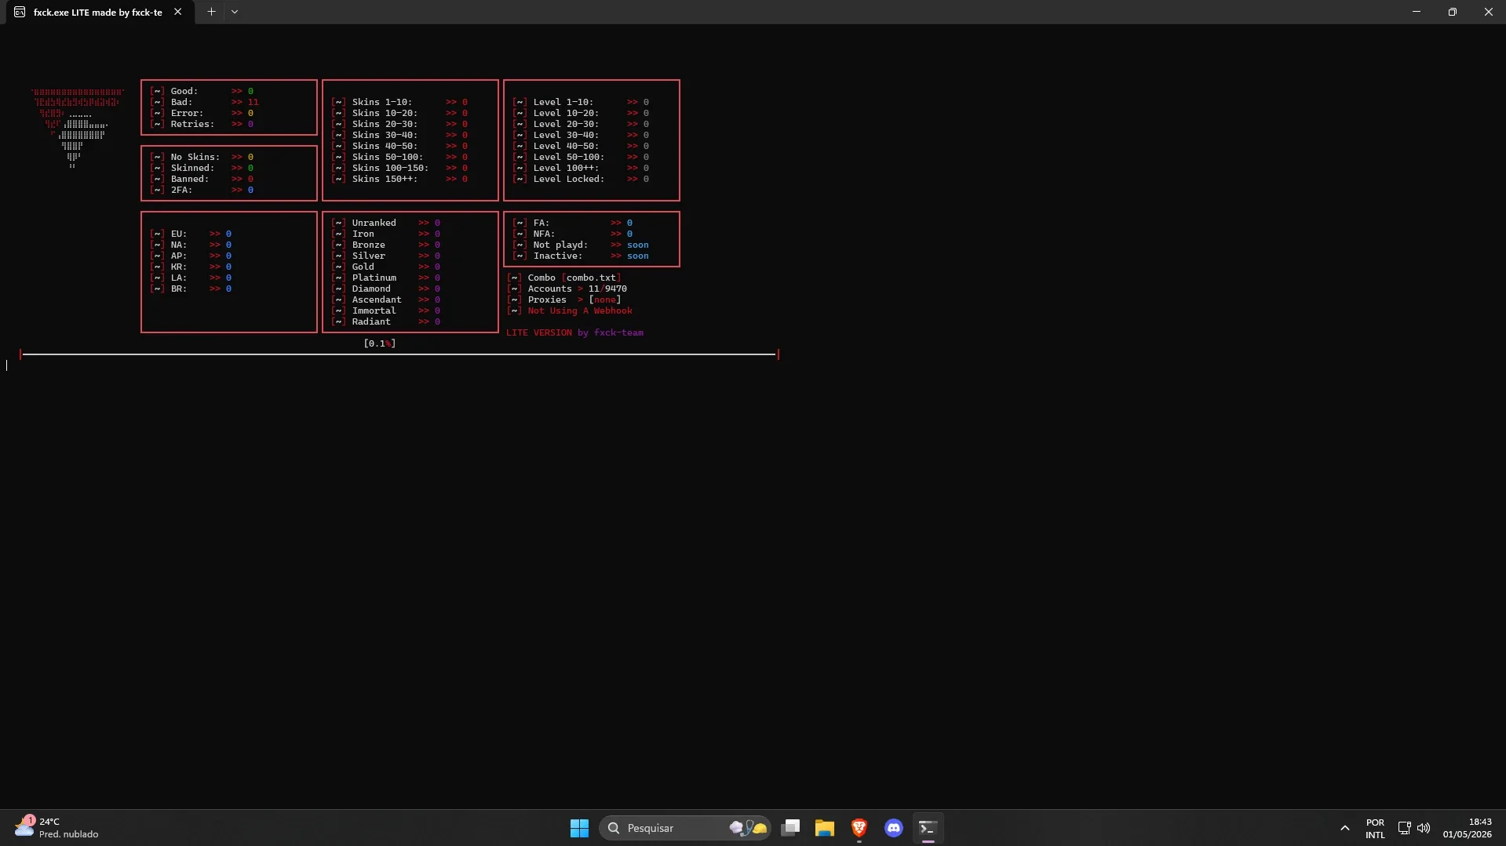The width and height of the screenshot is (1506, 846).
Task: Launch Brave browser from the taskbar
Action: (859, 828)
